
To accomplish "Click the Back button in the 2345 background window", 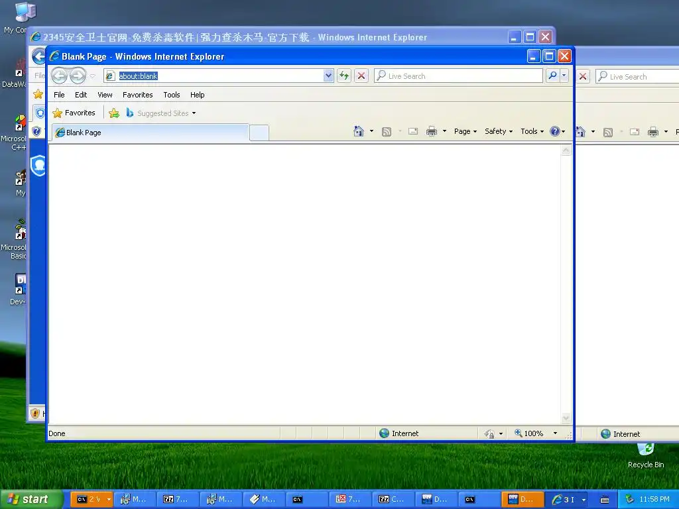I will coord(39,56).
